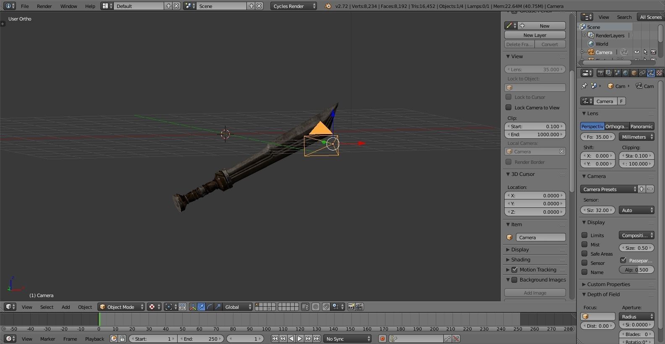Click the pin icon in Properties breadcrumb
The width and height of the screenshot is (665, 344).
coord(584,86)
